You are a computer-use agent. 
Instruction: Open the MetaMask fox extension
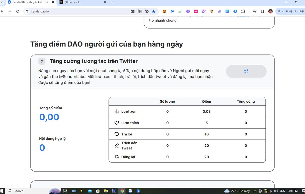tap(164, 11)
